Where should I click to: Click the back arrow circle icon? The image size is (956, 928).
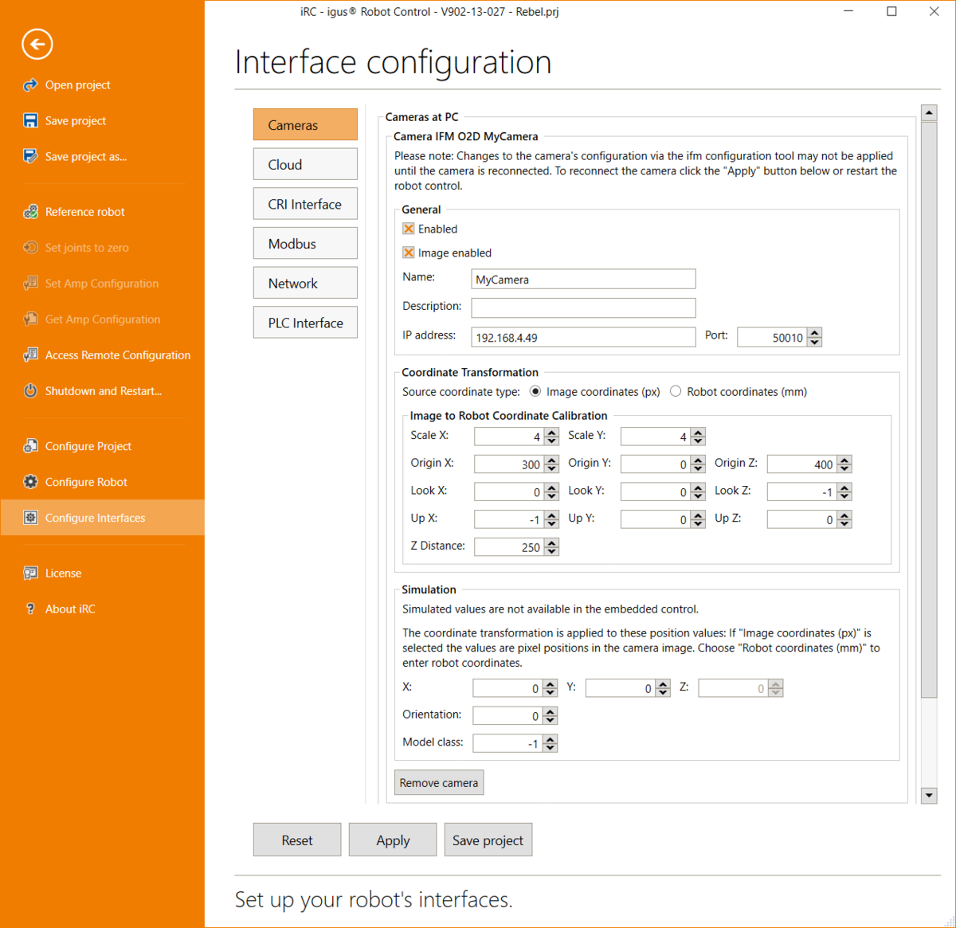(x=37, y=44)
